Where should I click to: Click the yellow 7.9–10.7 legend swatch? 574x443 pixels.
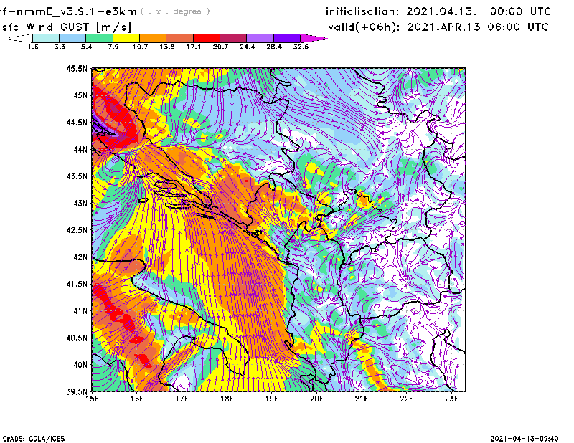[x=126, y=38]
